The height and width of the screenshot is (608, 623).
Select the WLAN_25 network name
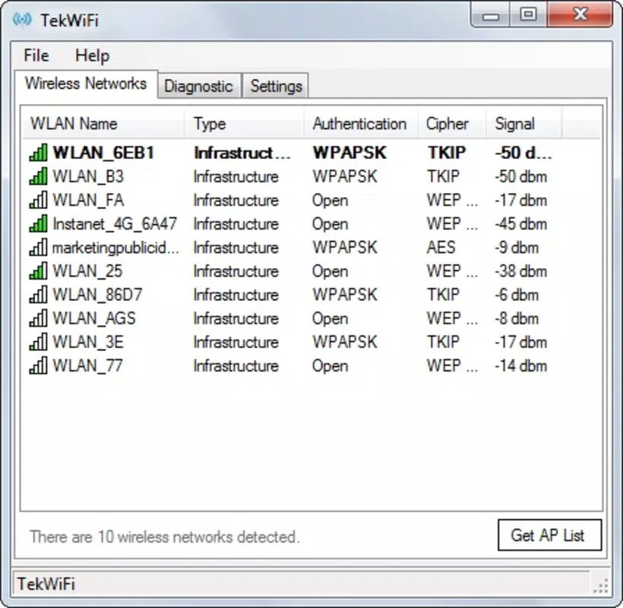87,271
